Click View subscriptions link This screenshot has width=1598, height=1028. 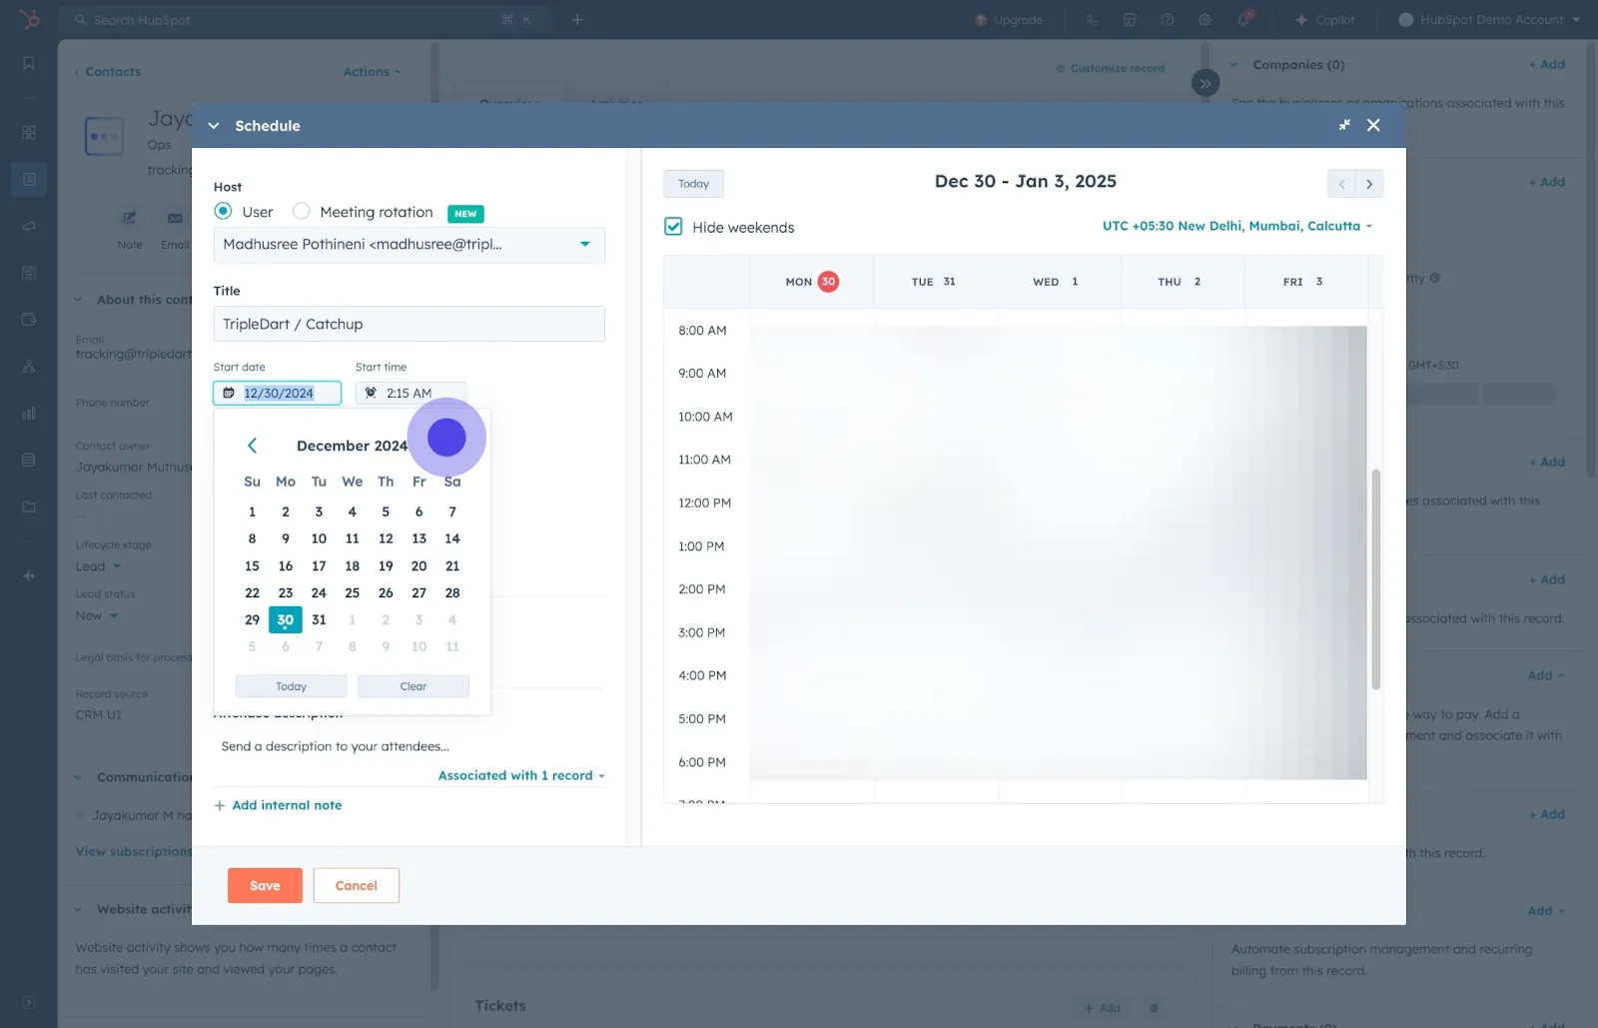point(134,851)
